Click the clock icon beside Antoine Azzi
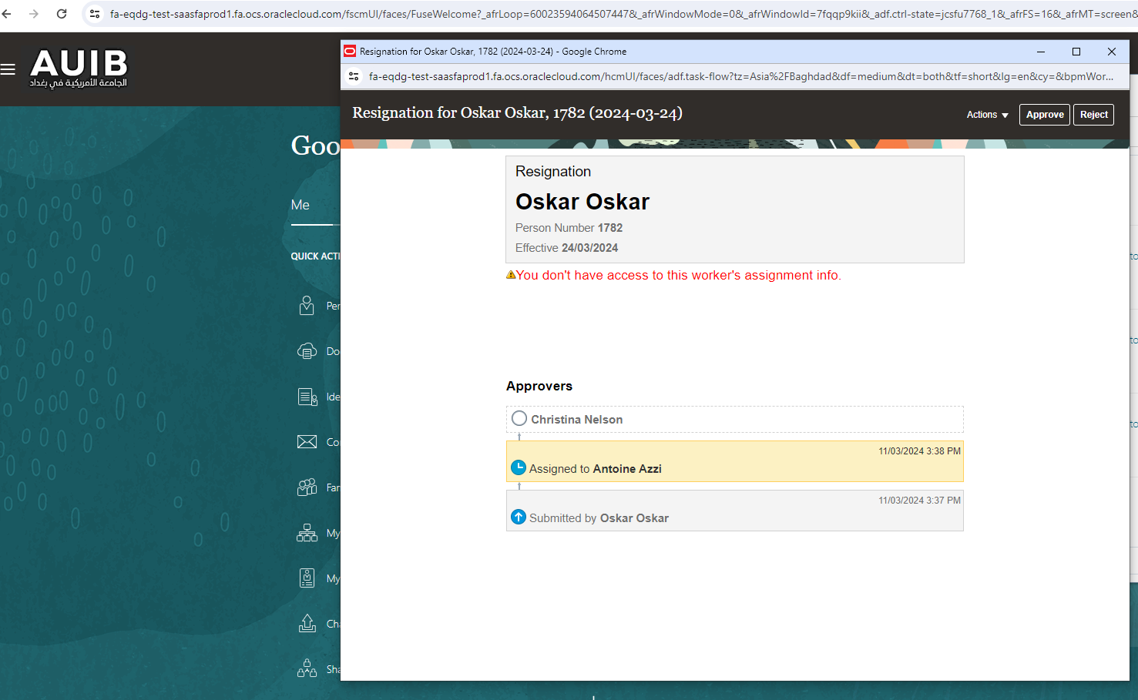 pos(518,467)
